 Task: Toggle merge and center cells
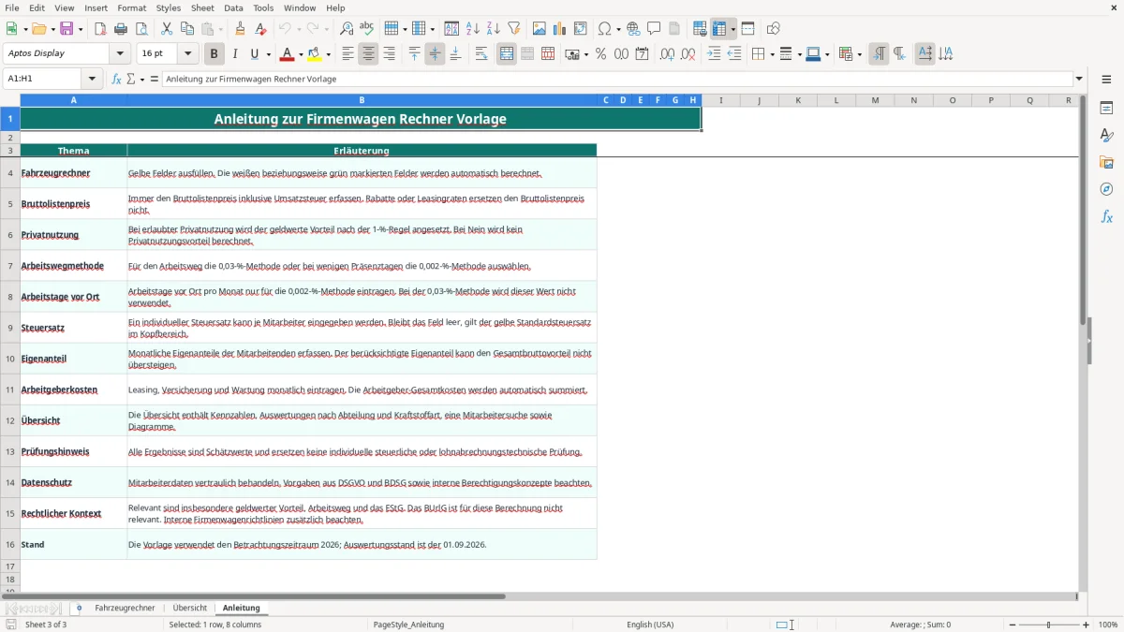point(507,54)
